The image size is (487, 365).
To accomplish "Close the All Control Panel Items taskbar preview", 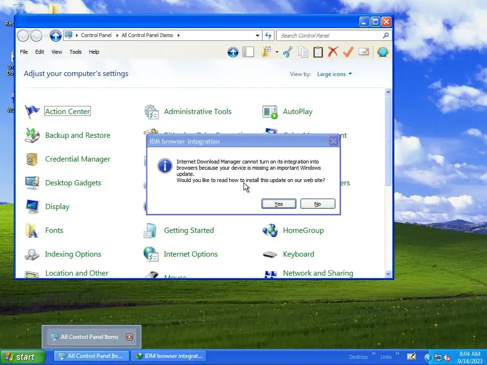I will pos(129,337).
